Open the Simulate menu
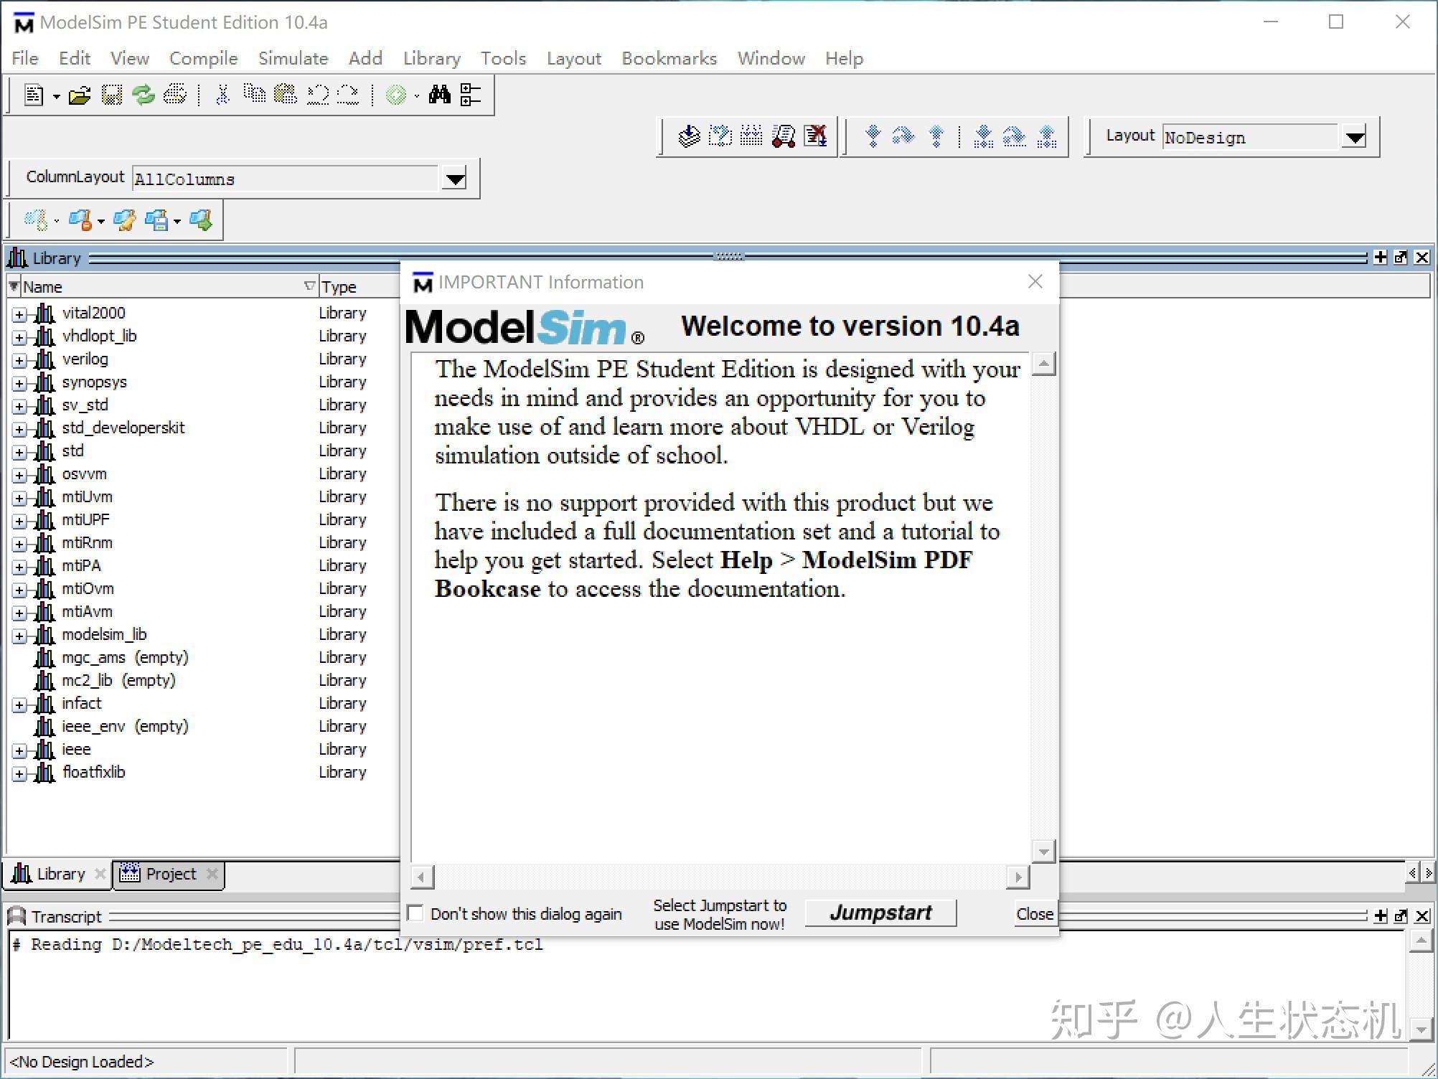Image resolution: width=1438 pixels, height=1079 pixels. [x=293, y=58]
